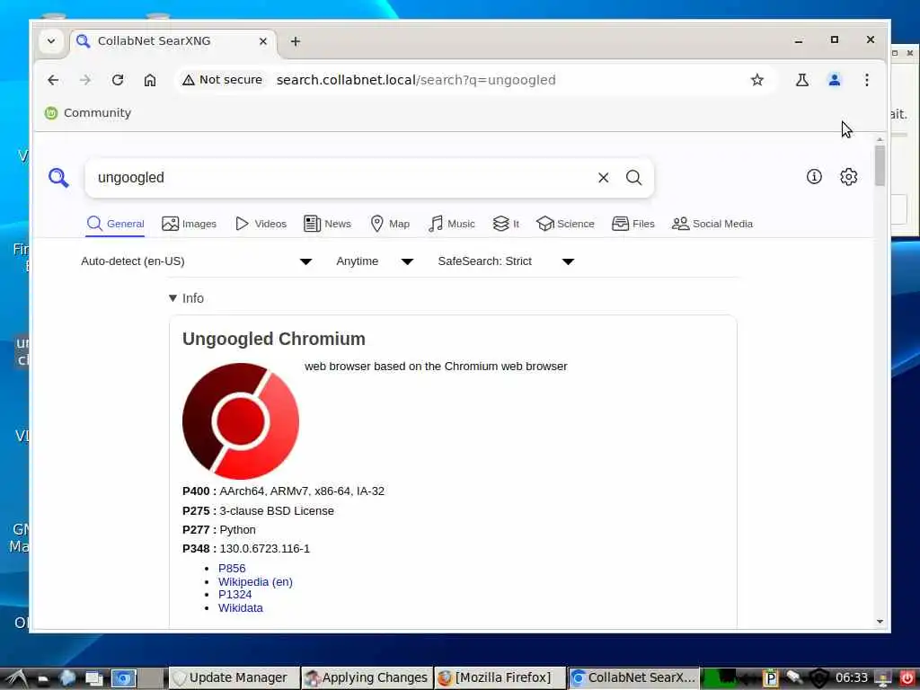Open Update Manager from the taskbar
This screenshot has width=920, height=690.
(234, 677)
